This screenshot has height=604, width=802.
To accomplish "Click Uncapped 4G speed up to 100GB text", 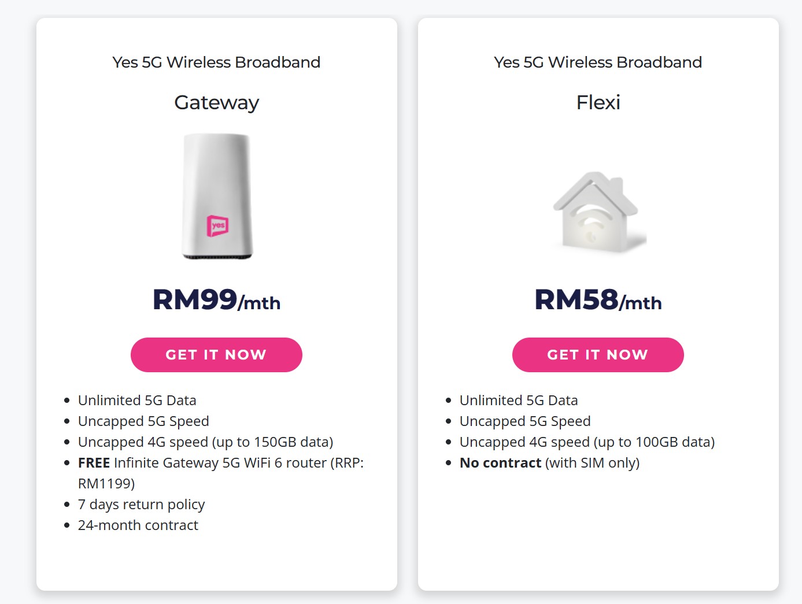I will [587, 442].
